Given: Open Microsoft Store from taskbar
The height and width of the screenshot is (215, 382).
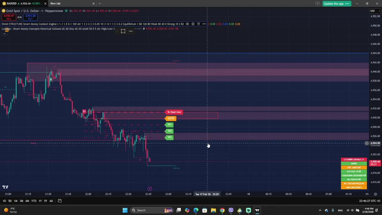Looking at the screenshot, I should [x=205, y=210].
